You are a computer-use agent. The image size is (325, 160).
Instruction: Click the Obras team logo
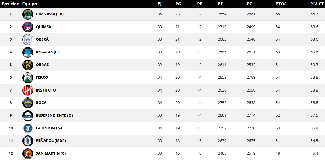pyautogui.click(x=28, y=65)
